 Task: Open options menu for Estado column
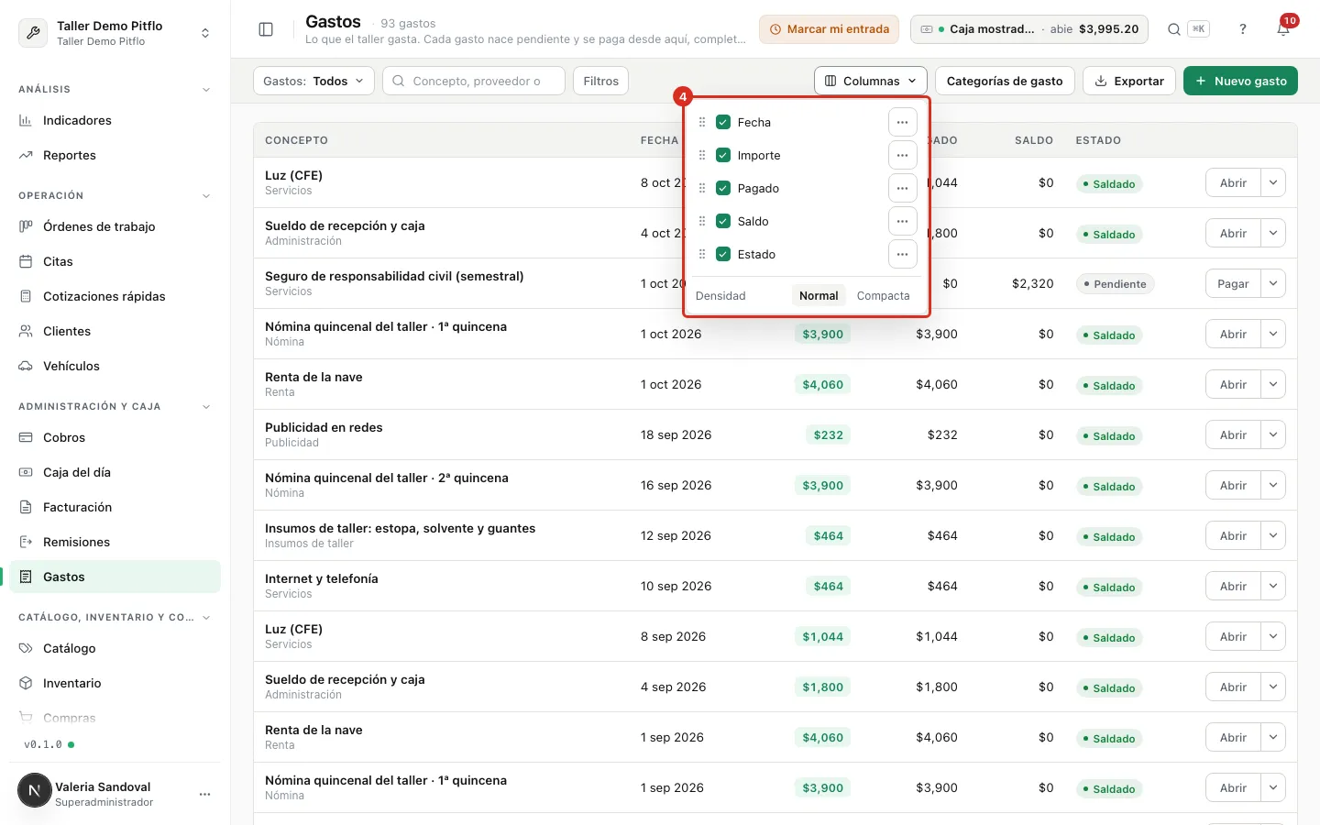[x=902, y=254]
